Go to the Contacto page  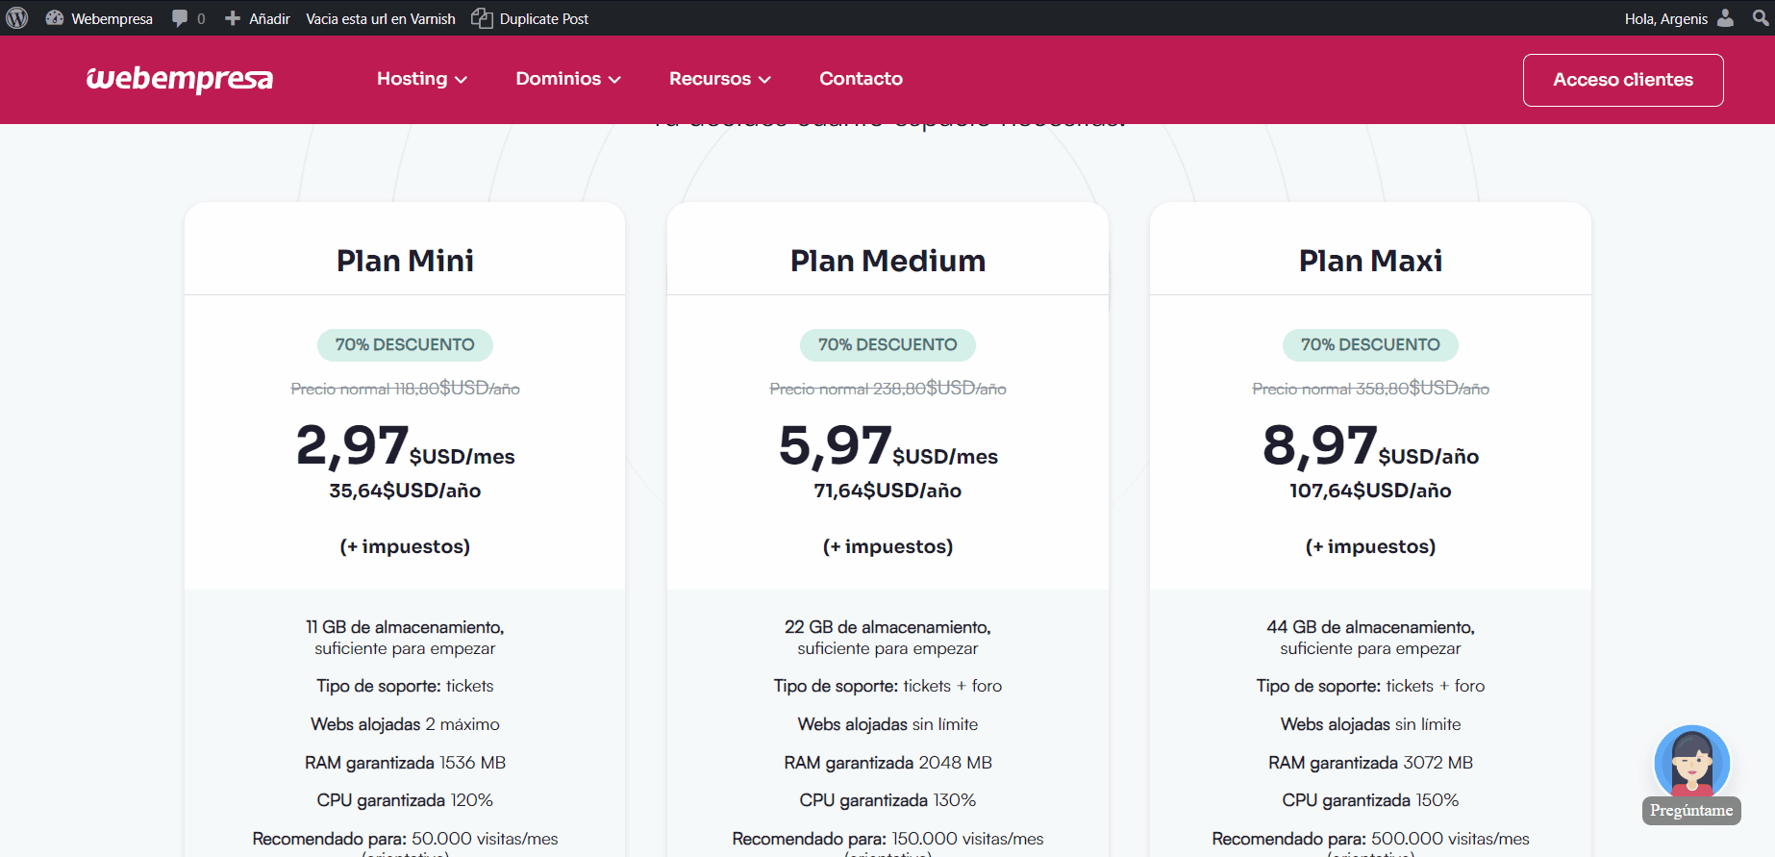click(x=861, y=79)
